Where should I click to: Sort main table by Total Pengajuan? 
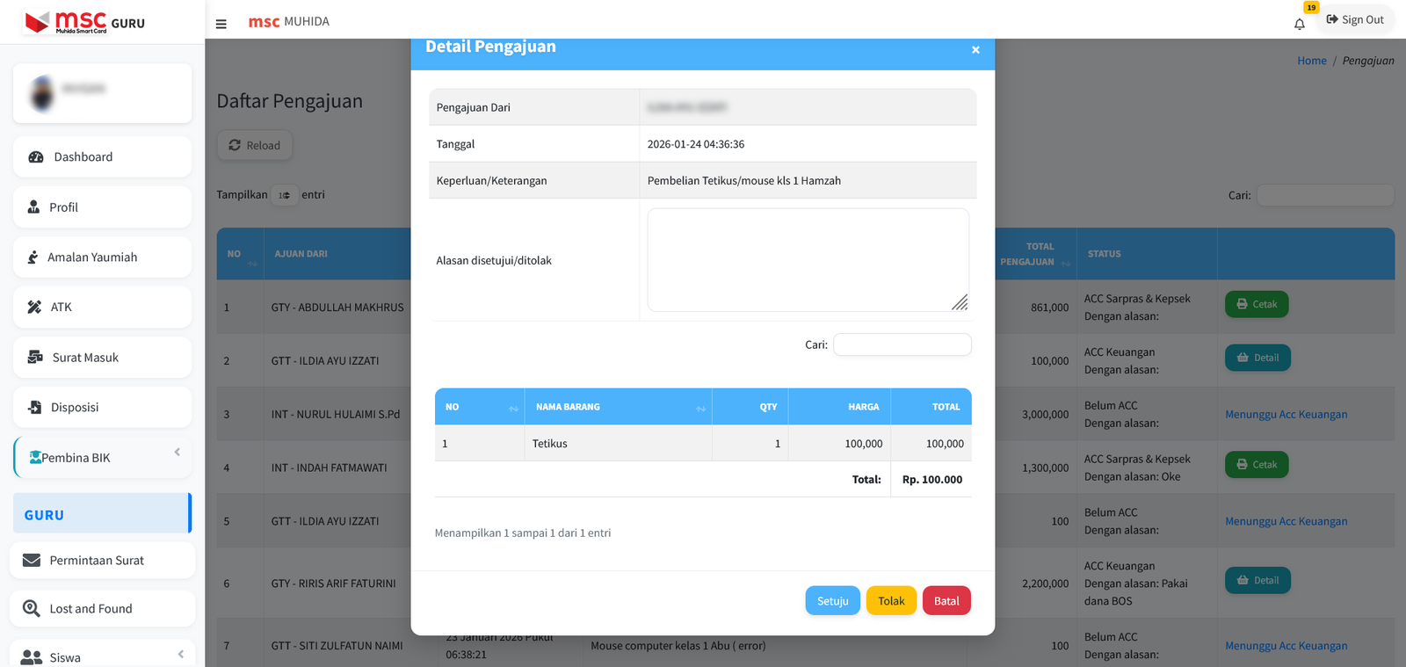1035,254
